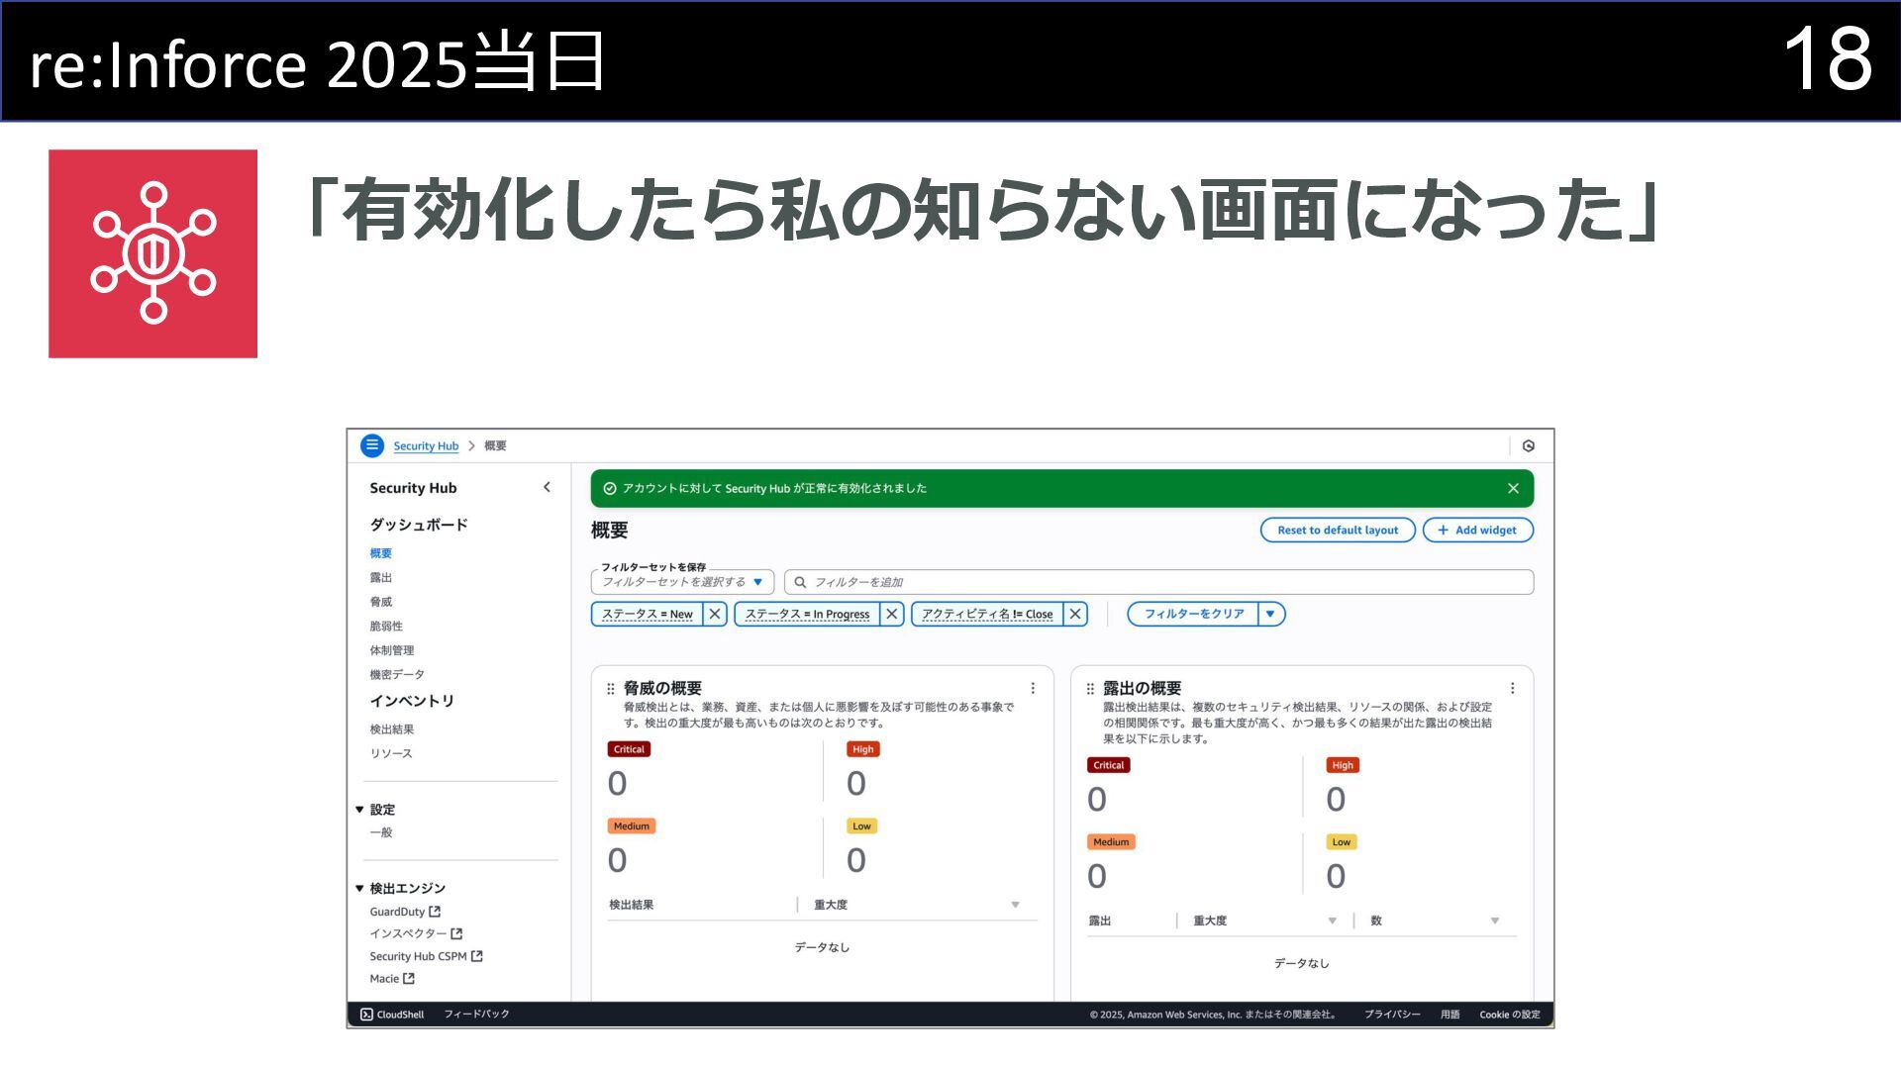The width and height of the screenshot is (1901, 1069).
Task: Click the Medium badge in 露出の概要
Action: [x=1111, y=842]
